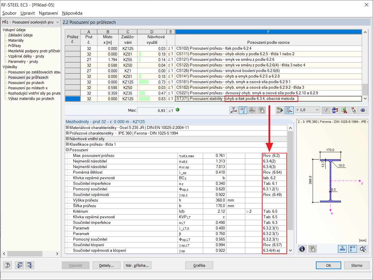
Task: Select Posouzení po prutech tree item
Action: 26,83
